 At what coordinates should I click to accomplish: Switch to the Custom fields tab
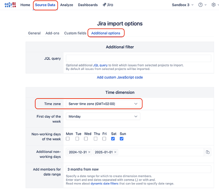[x=75, y=33]
